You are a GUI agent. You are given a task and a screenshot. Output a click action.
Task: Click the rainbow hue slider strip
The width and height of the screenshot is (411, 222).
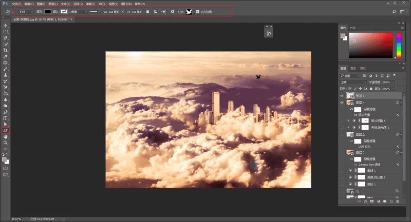[398, 45]
